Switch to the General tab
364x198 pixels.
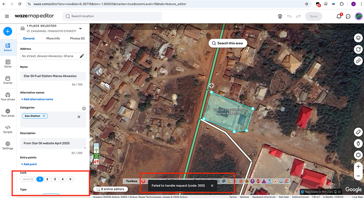click(x=29, y=38)
